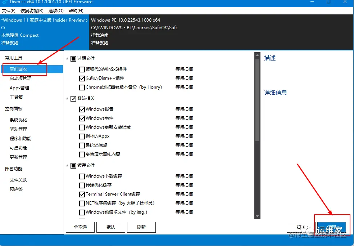Open the 恢复功能(R) menu

pyautogui.click(x=32, y=11)
